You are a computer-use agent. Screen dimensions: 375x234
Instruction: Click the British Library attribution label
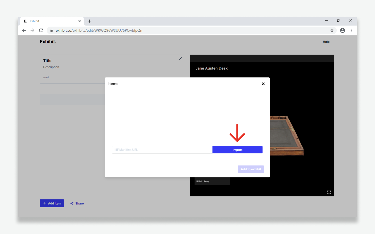203,181
